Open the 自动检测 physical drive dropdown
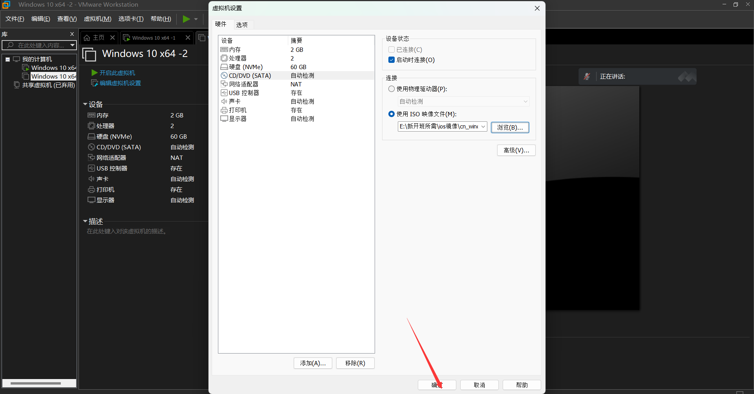This screenshot has width=754, height=394. (x=463, y=101)
